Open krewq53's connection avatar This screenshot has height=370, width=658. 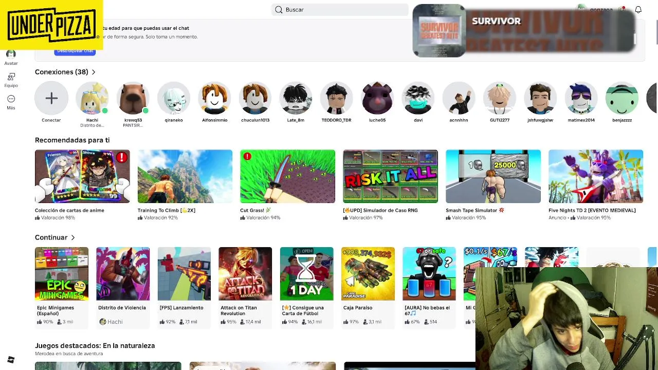(x=133, y=98)
